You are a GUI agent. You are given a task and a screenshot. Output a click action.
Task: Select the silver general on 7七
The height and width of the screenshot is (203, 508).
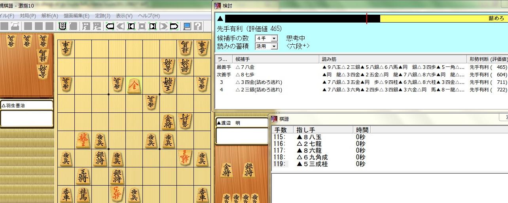pyautogui.click(x=100, y=158)
